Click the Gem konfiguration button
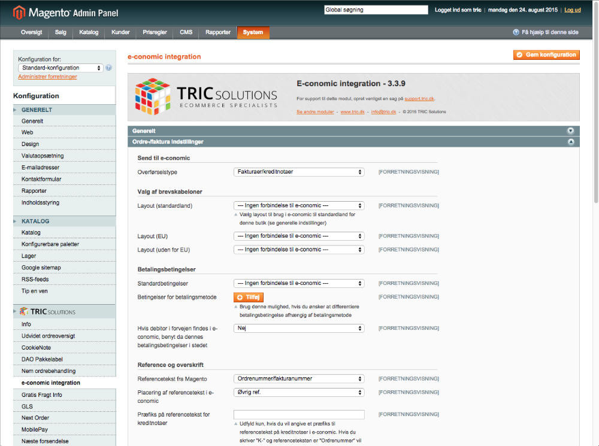 tap(547, 54)
